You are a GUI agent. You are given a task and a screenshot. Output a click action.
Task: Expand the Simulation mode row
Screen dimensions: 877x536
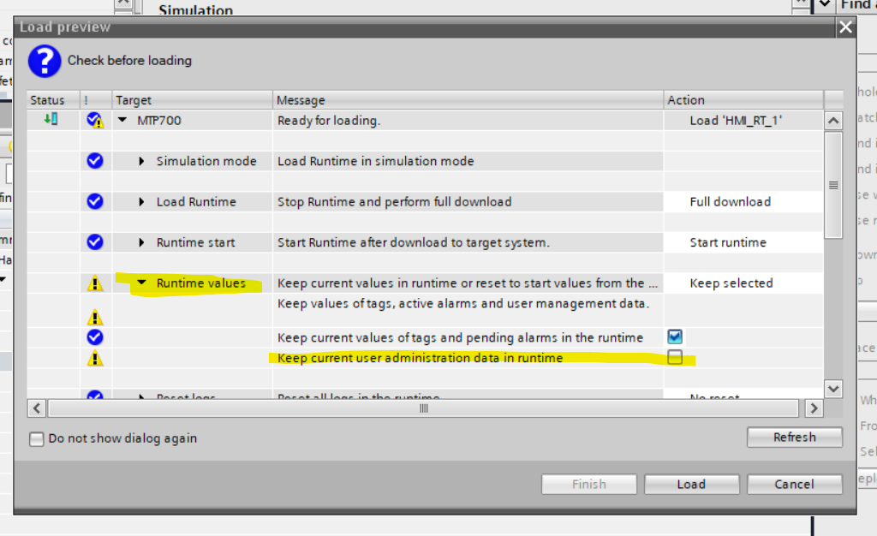point(142,161)
